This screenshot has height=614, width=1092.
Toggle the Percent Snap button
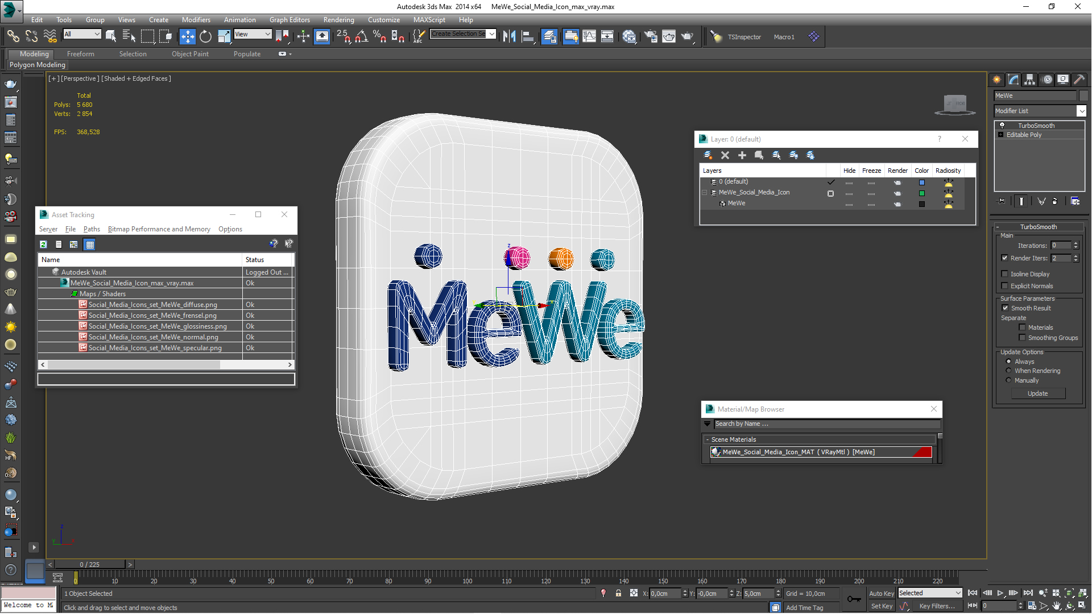(380, 36)
